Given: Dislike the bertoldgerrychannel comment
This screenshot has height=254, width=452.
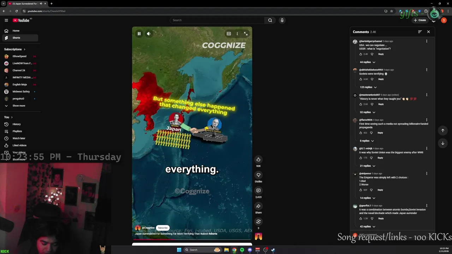Looking at the screenshot, I should click(372, 54).
